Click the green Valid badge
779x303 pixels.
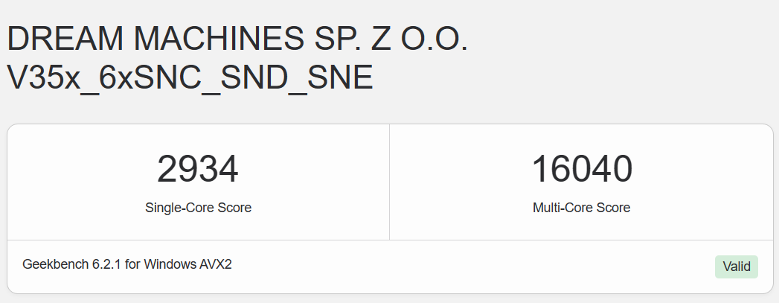click(x=736, y=267)
